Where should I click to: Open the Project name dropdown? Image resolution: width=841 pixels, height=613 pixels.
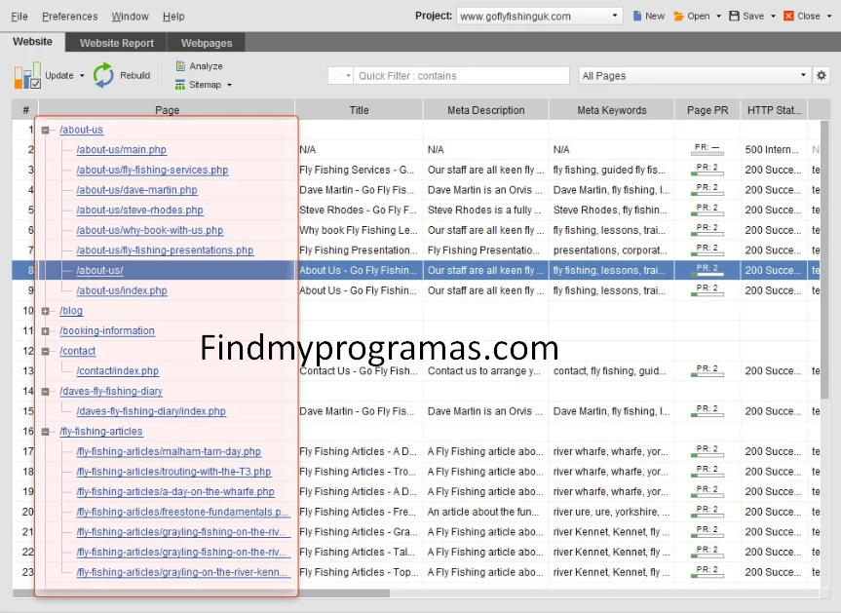point(614,16)
